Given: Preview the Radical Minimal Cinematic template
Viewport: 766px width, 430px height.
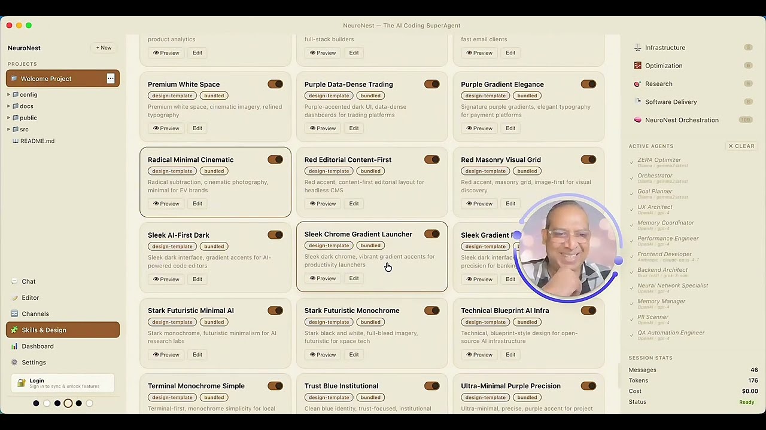Looking at the screenshot, I should pos(166,204).
